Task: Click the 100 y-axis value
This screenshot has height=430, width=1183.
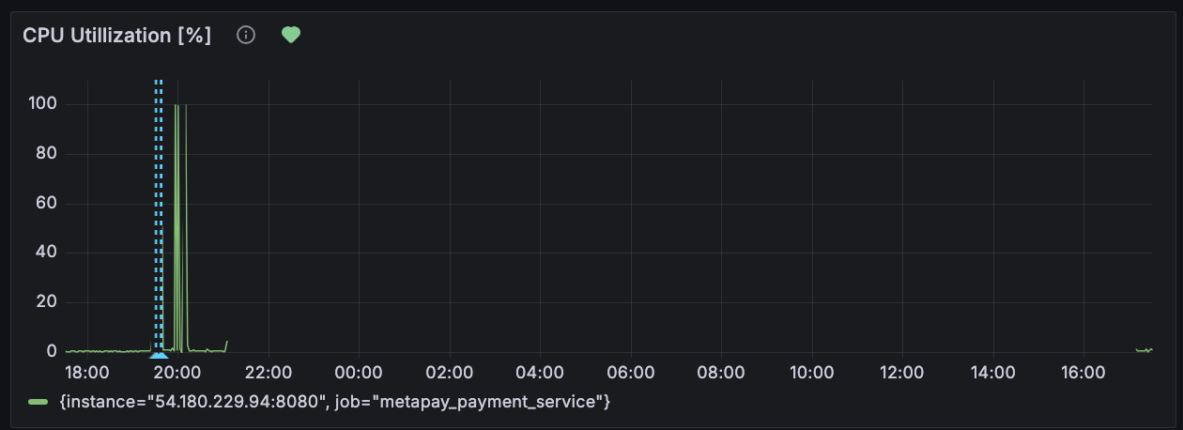Action: tap(43, 103)
